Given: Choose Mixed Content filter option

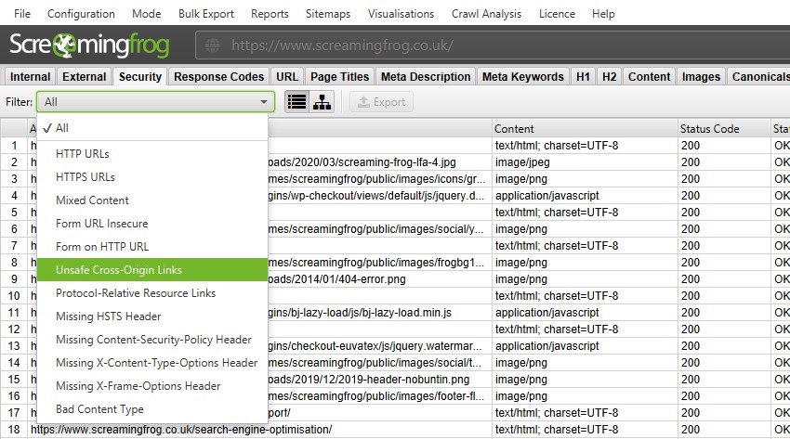Looking at the screenshot, I should pos(92,200).
